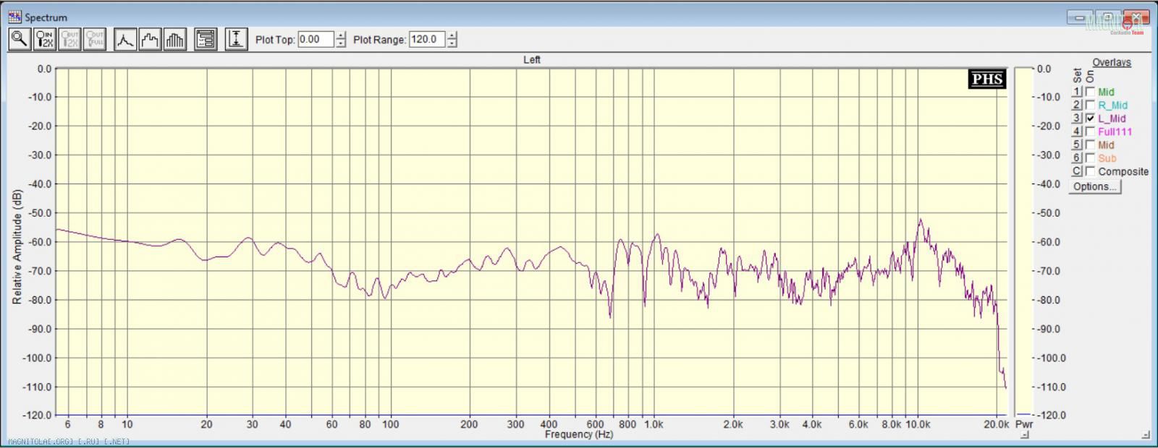Click the PHS phase badge on plot
This screenshot has height=448, width=1158.
(986, 79)
